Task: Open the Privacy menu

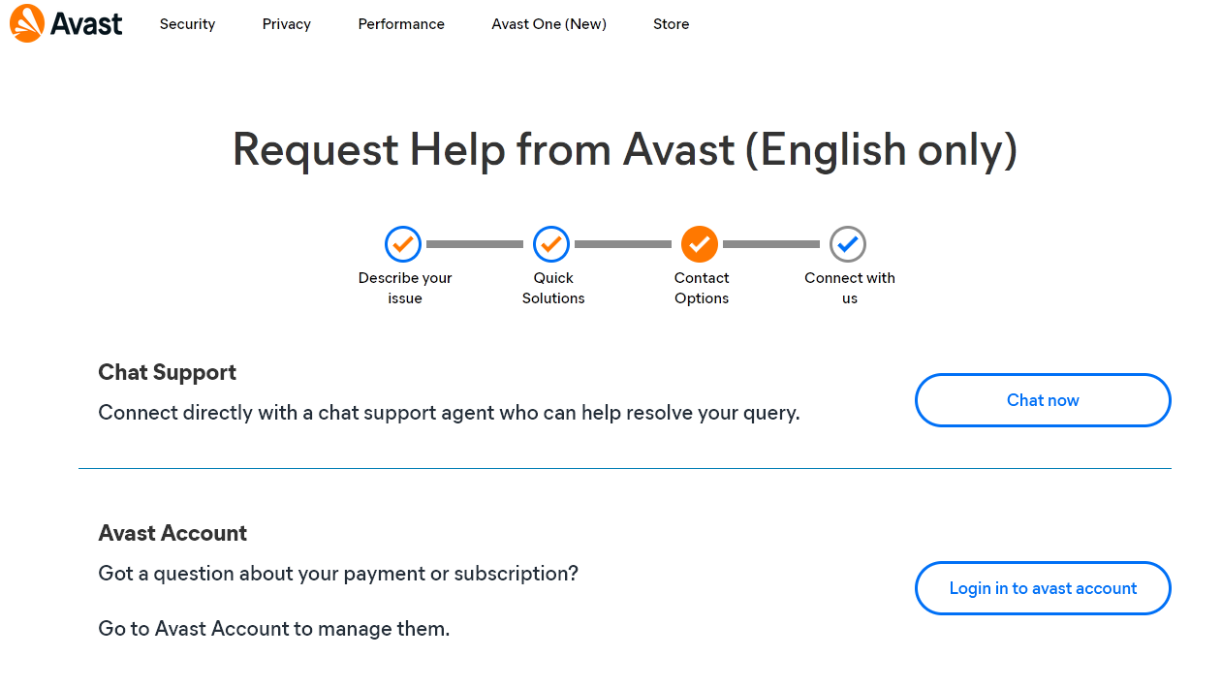Action: click(x=286, y=24)
